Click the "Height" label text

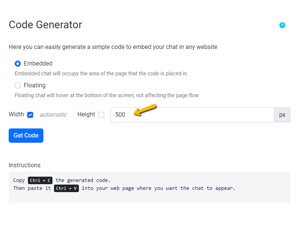click(x=86, y=115)
